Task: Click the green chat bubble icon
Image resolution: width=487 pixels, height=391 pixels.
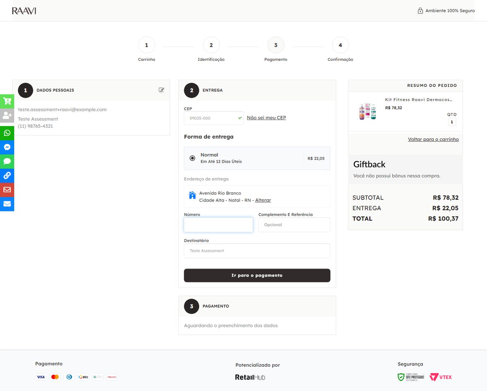Action: point(7,161)
